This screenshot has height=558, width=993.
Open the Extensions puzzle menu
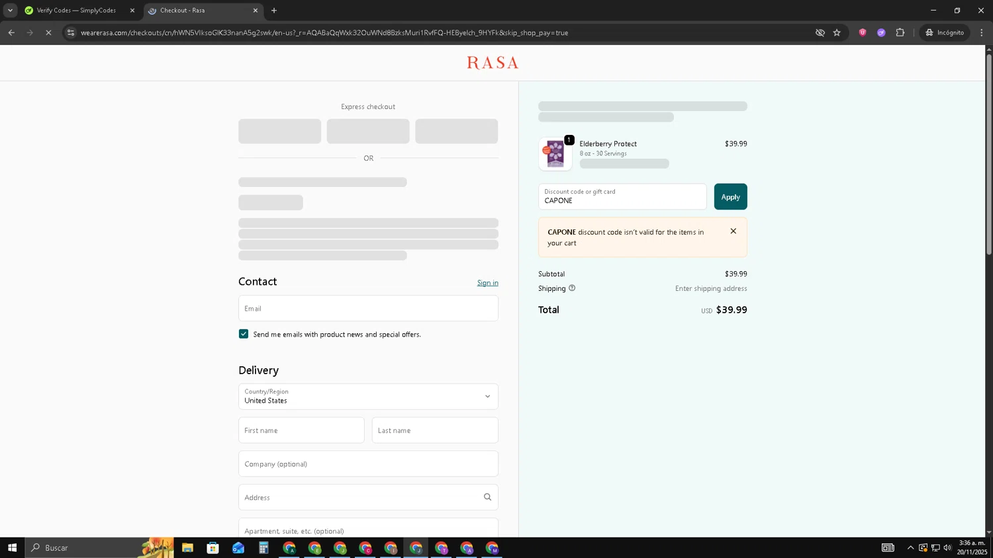point(900,32)
